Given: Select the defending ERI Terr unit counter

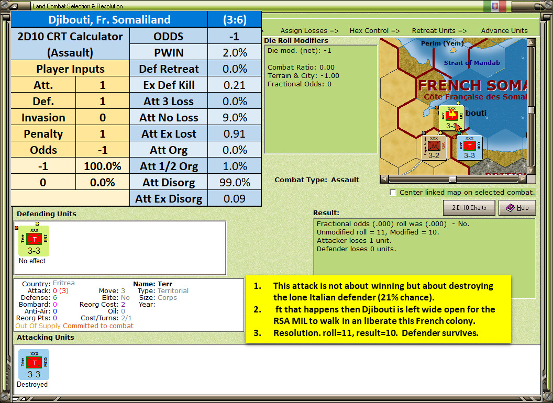Looking at the screenshot, I should click(34, 241).
